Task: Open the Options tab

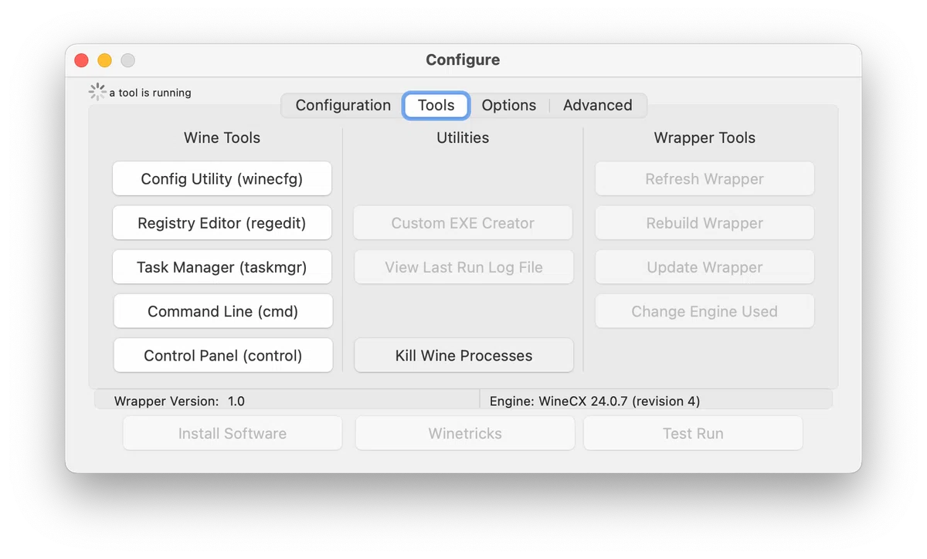Action: pyautogui.click(x=508, y=105)
